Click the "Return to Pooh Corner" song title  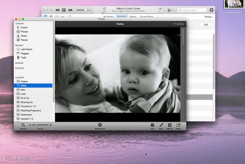pyautogui.click(x=128, y=9)
